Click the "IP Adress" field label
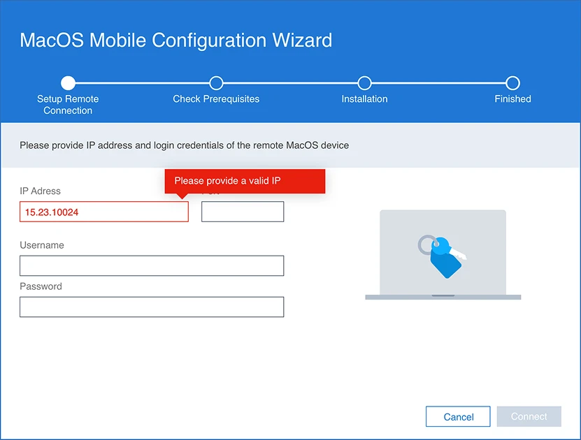This screenshot has width=581, height=440. coord(40,191)
